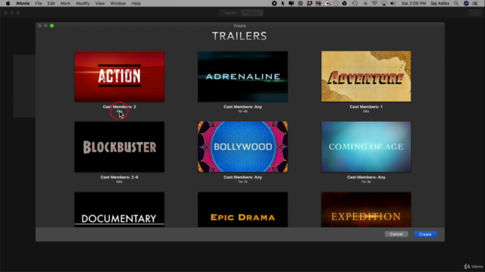Open the Modify menu
Viewport: 485px width, 272px height.
click(83, 3)
